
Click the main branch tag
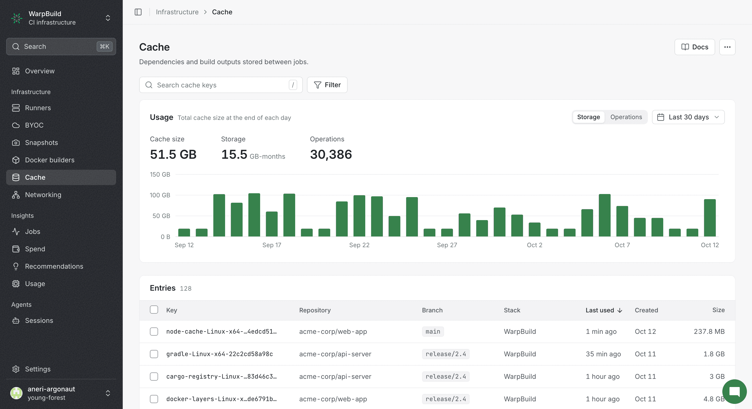[x=433, y=331]
